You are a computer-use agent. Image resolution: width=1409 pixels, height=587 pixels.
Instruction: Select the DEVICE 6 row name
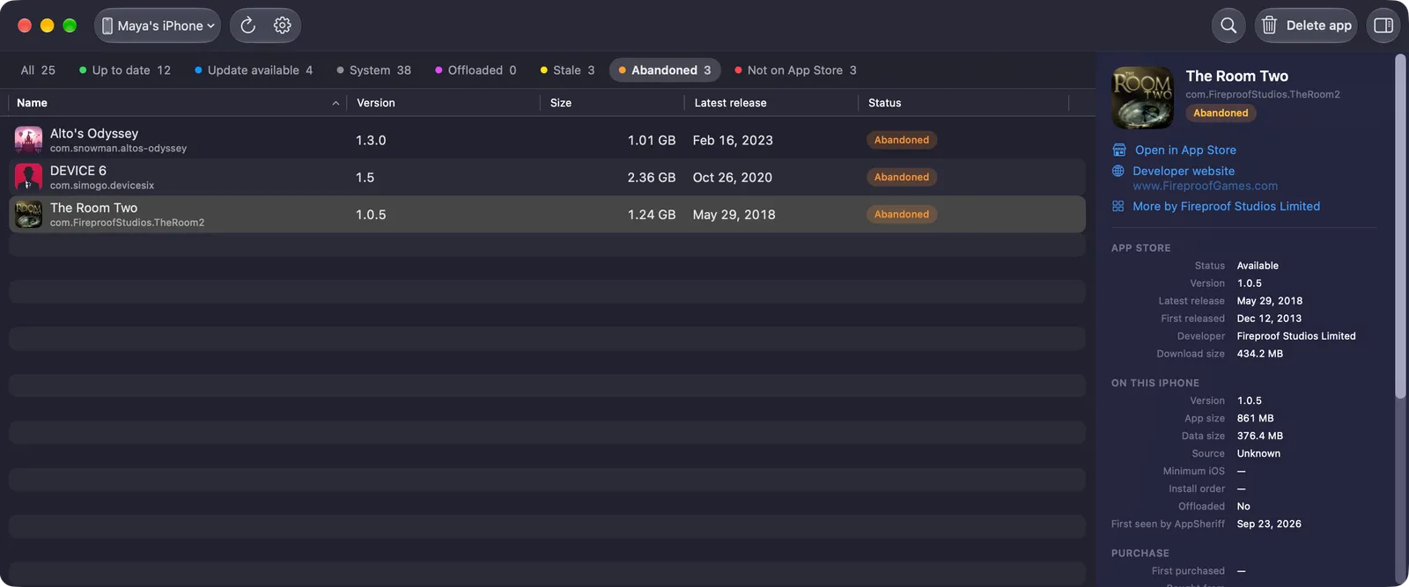(78, 171)
